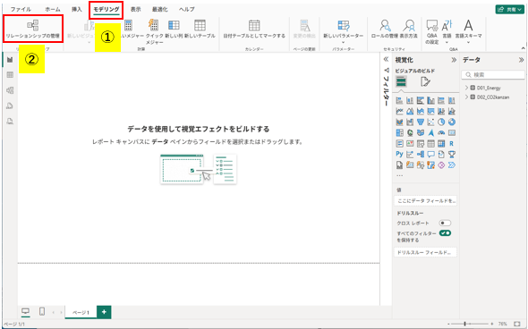Switch to モデリング (Modeling) tab

[x=106, y=10]
